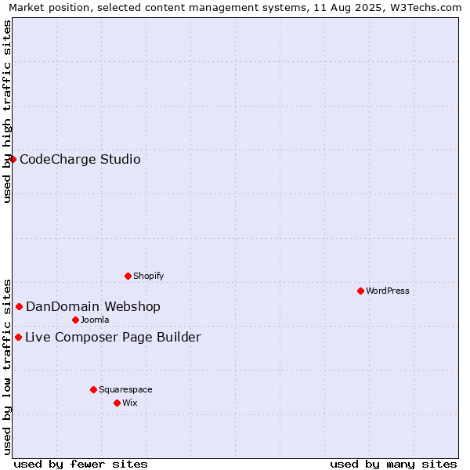Select the 'Wix' label
Viewport: 470px width, 470px height.
click(x=130, y=403)
